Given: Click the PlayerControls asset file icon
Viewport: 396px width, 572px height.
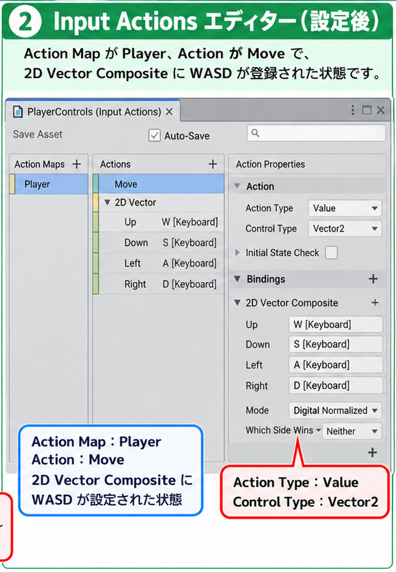Looking at the screenshot, I should click(x=18, y=112).
